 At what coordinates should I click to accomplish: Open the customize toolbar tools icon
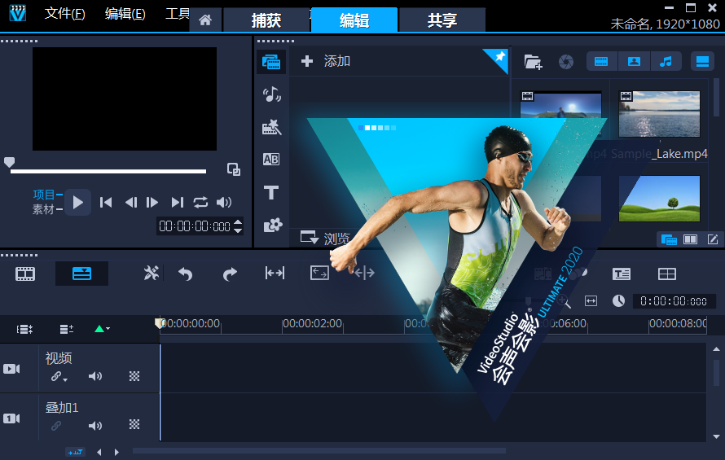152,274
